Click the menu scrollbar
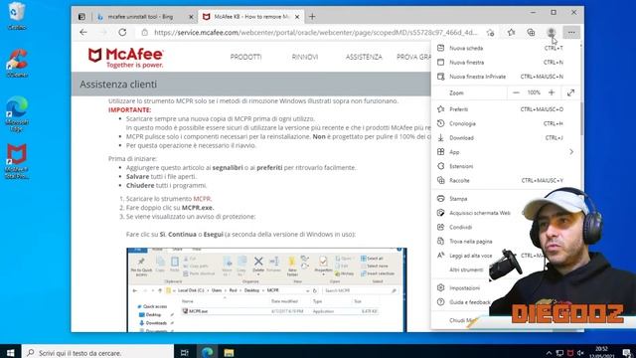Viewport: 636px width, 358px height. click(x=582, y=119)
